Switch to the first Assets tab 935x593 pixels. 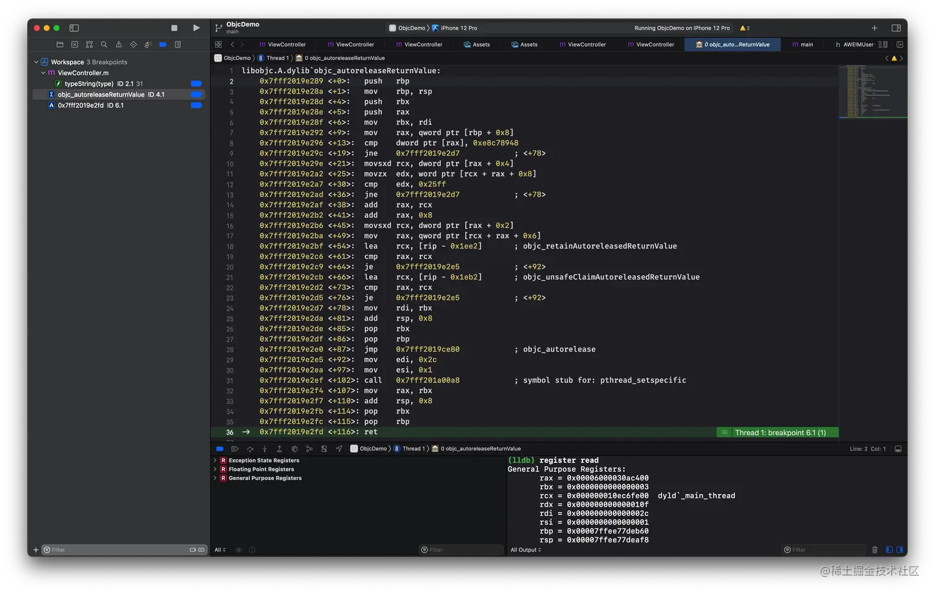coord(477,45)
